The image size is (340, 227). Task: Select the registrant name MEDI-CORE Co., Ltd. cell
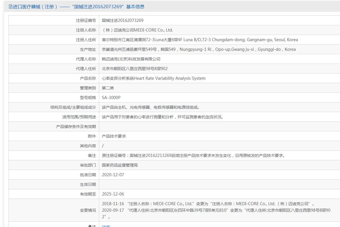(x=137, y=30)
